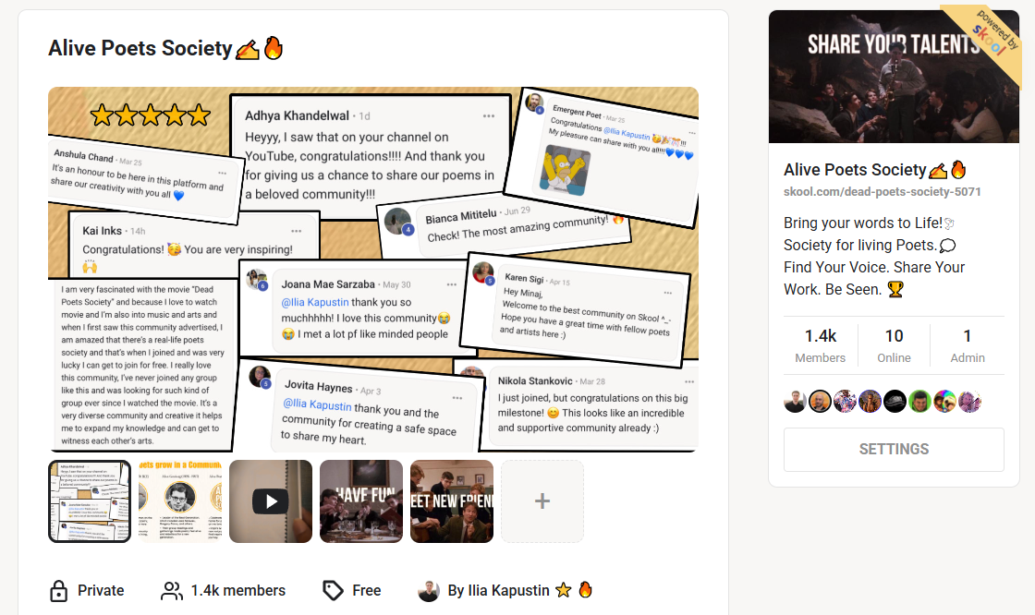Click the Private lock icon

59,591
